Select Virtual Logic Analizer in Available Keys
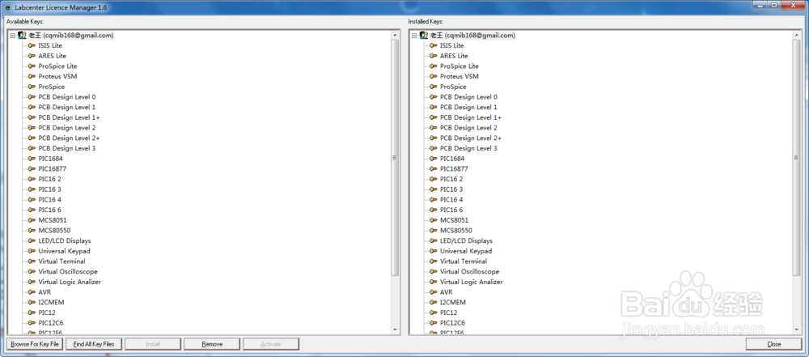This screenshot has height=357, width=809. point(70,282)
